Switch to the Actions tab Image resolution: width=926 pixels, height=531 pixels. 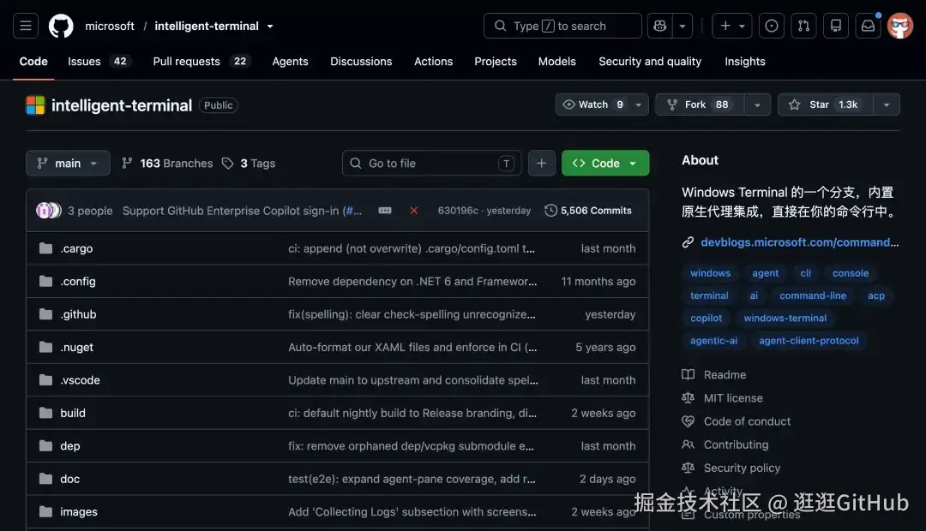pos(434,62)
